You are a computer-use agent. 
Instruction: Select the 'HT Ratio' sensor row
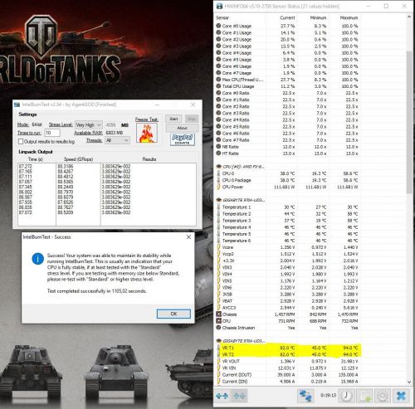pos(287,153)
